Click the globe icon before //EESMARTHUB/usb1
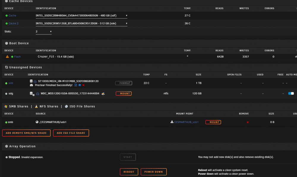Image resolution: width=297 pixels, height=177 pixels. (x=37, y=122)
